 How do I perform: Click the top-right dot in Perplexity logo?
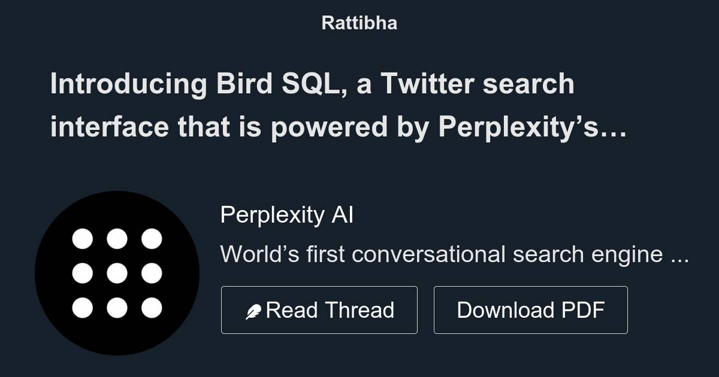[x=152, y=239]
